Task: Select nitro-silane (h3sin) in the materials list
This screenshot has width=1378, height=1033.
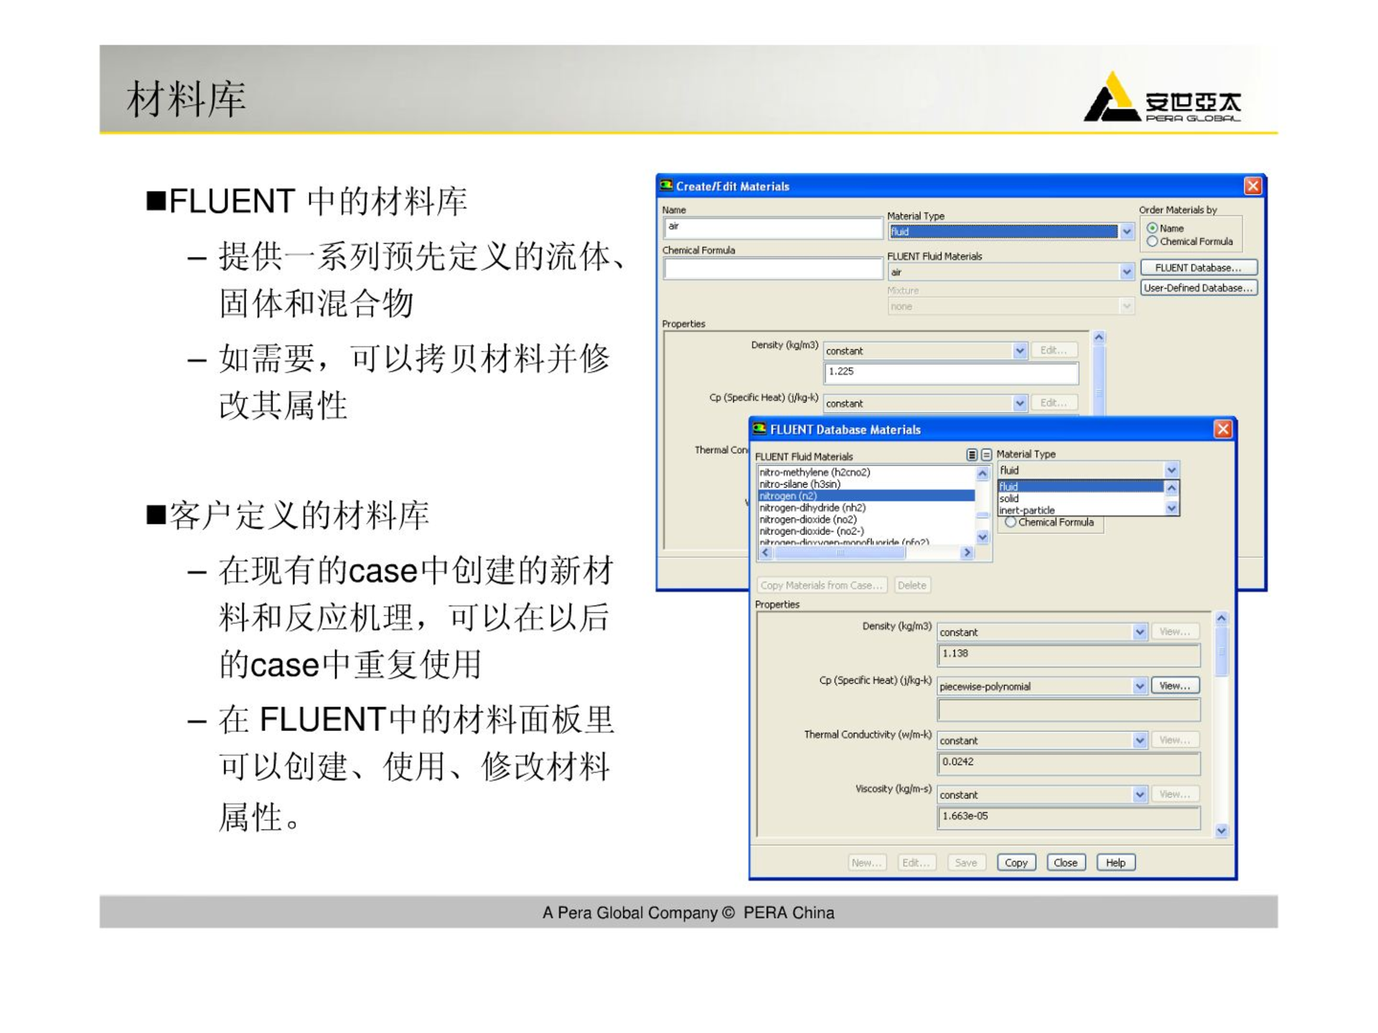Action: [866, 484]
